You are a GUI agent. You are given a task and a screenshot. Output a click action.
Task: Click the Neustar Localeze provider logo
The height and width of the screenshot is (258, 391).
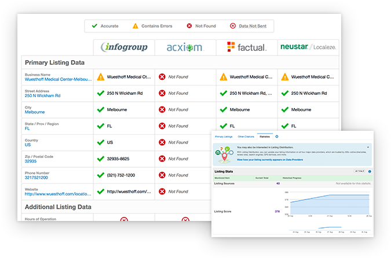(x=308, y=47)
